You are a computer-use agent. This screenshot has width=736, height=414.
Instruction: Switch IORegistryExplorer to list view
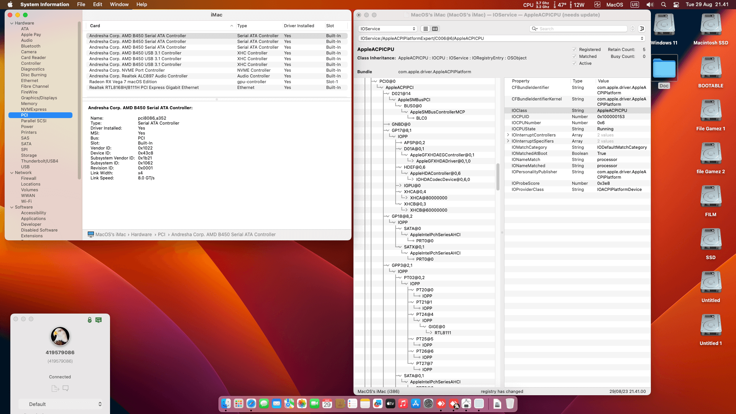click(x=425, y=29)
